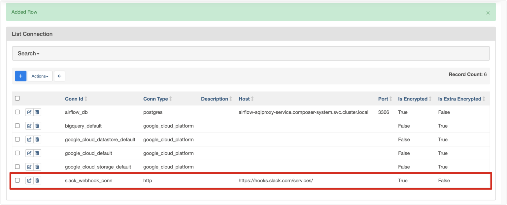Click the back arrow button

pos(59,76)
